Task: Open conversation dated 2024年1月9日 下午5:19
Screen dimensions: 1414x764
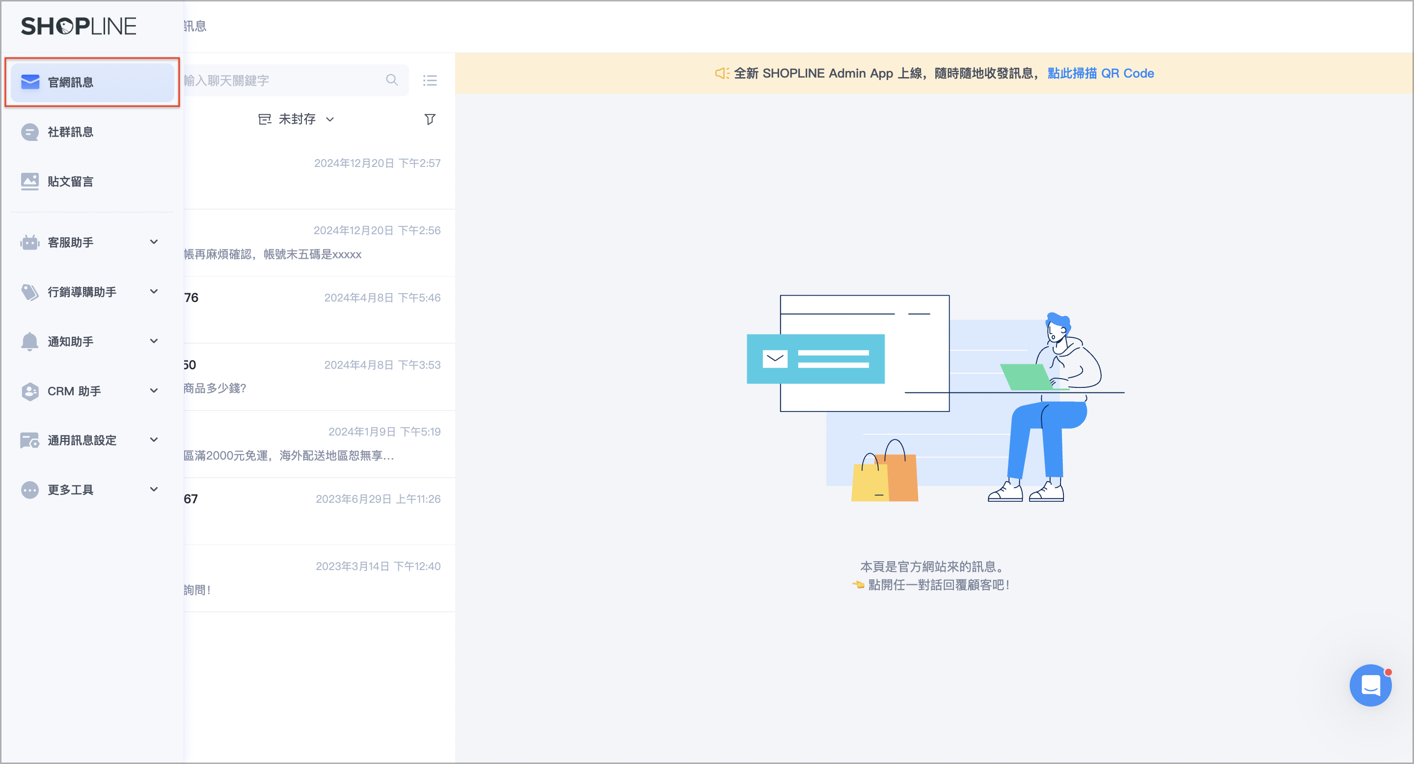Action: [x=320, y=444]
